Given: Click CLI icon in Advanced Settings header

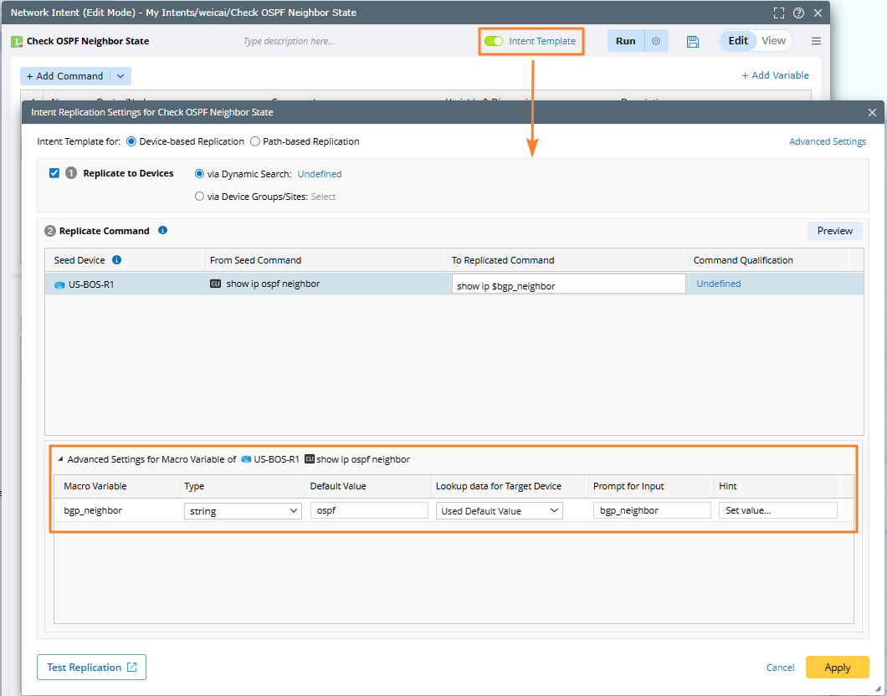Looking at the screenshot, I should [x=310, y=459].
